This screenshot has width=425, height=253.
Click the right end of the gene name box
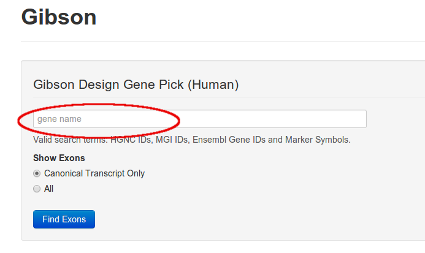click(359, 119)
